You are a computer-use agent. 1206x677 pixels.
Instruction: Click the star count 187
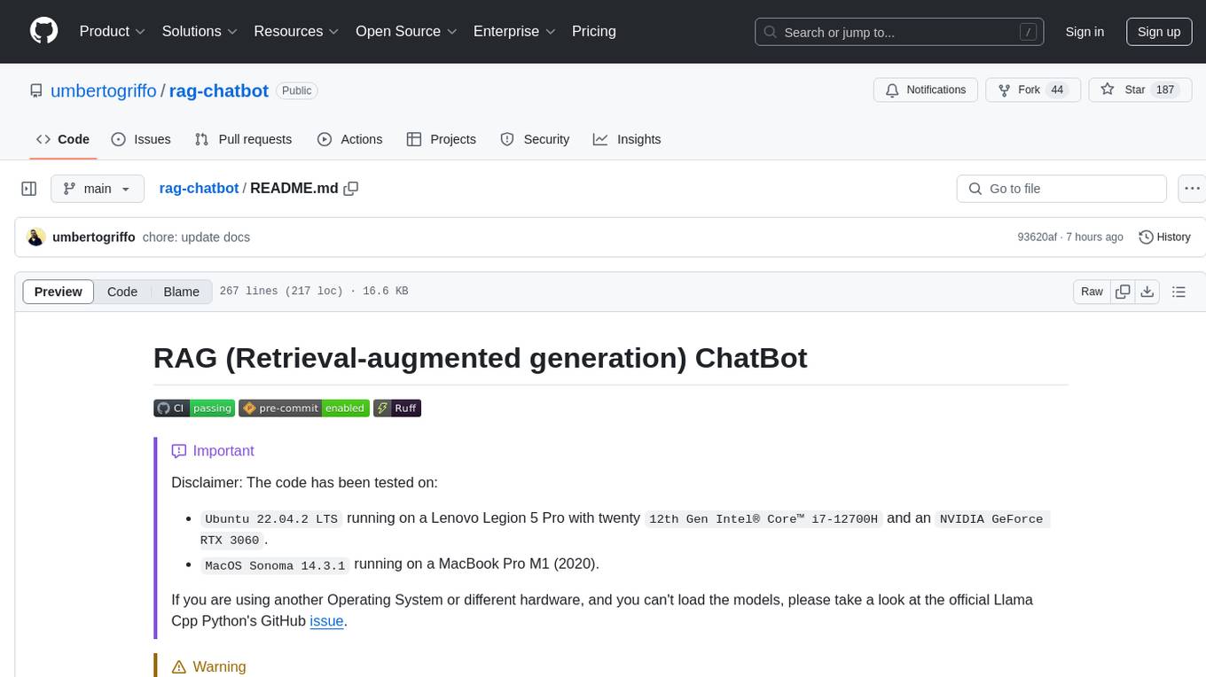(1165, 90)
